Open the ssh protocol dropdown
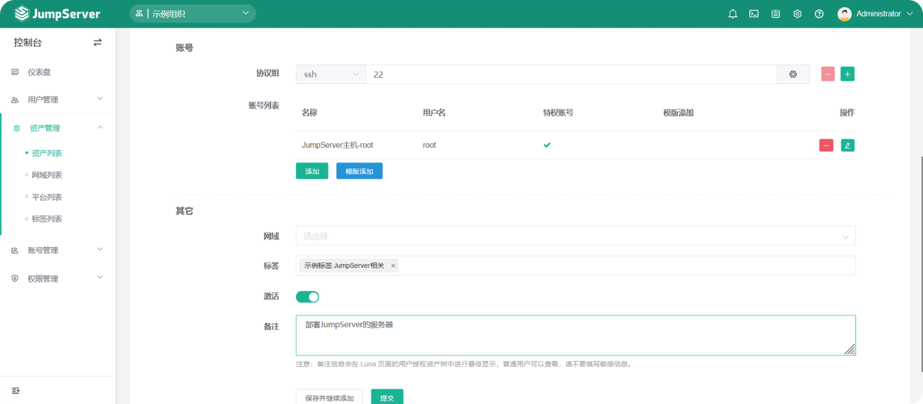The image size is (923, 404). pyautogui.click(x=331, y=75)
